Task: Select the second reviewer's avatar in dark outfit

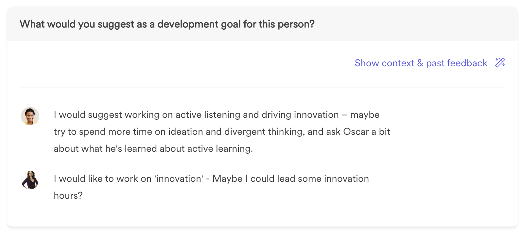Action: [30, 180]
